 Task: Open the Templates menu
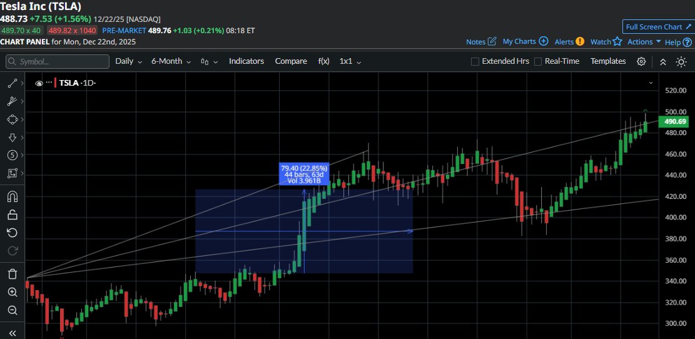pyautogui.click(x=607, y=61)
